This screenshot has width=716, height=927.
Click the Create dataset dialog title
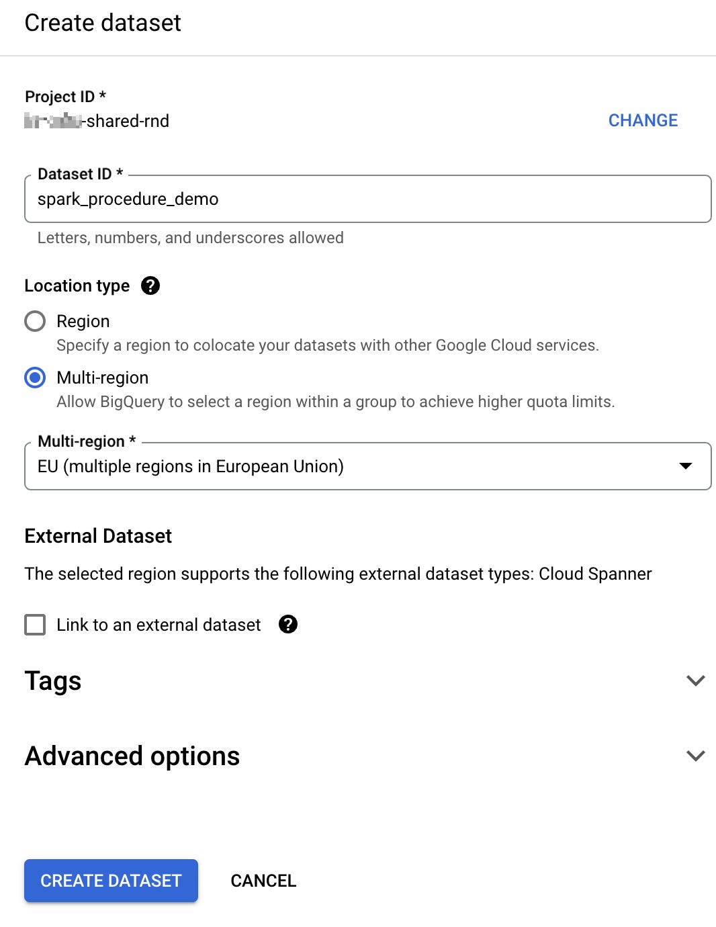[x=102, y=24]
